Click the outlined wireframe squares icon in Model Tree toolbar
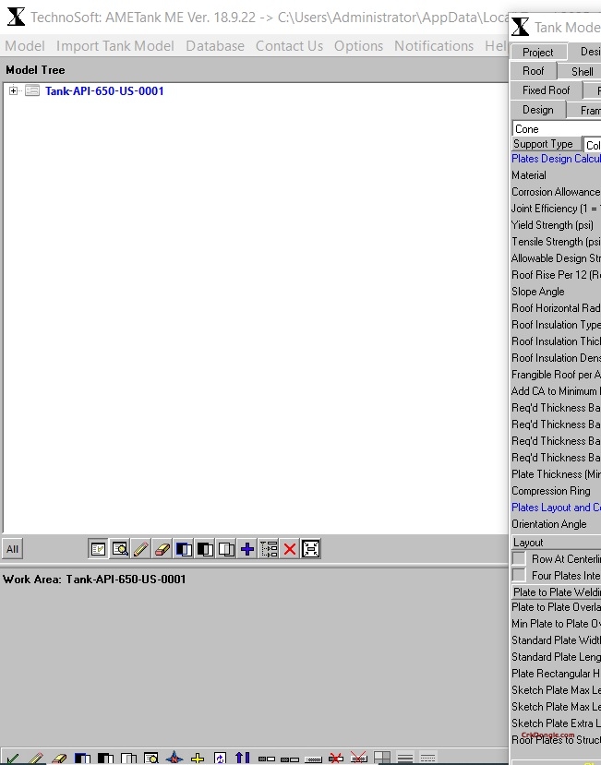This screenshot has width=601, height=765. pyautogui.click(x=226, y=549)
